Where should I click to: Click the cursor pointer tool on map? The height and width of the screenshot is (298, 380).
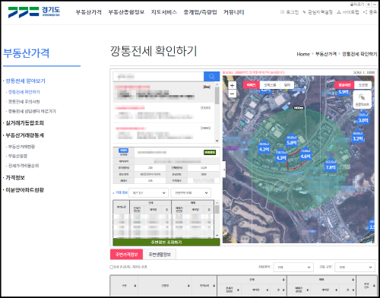pyautogui.click(x=362, y=100)
